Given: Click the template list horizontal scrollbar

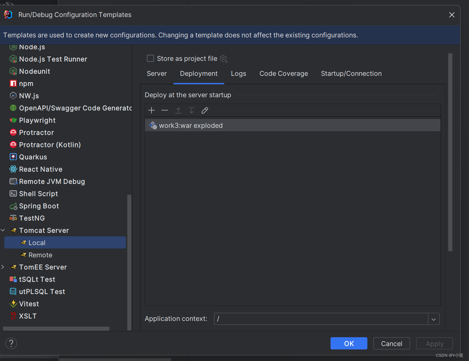Looking at the screenshot, I should (x=56, y=328).
